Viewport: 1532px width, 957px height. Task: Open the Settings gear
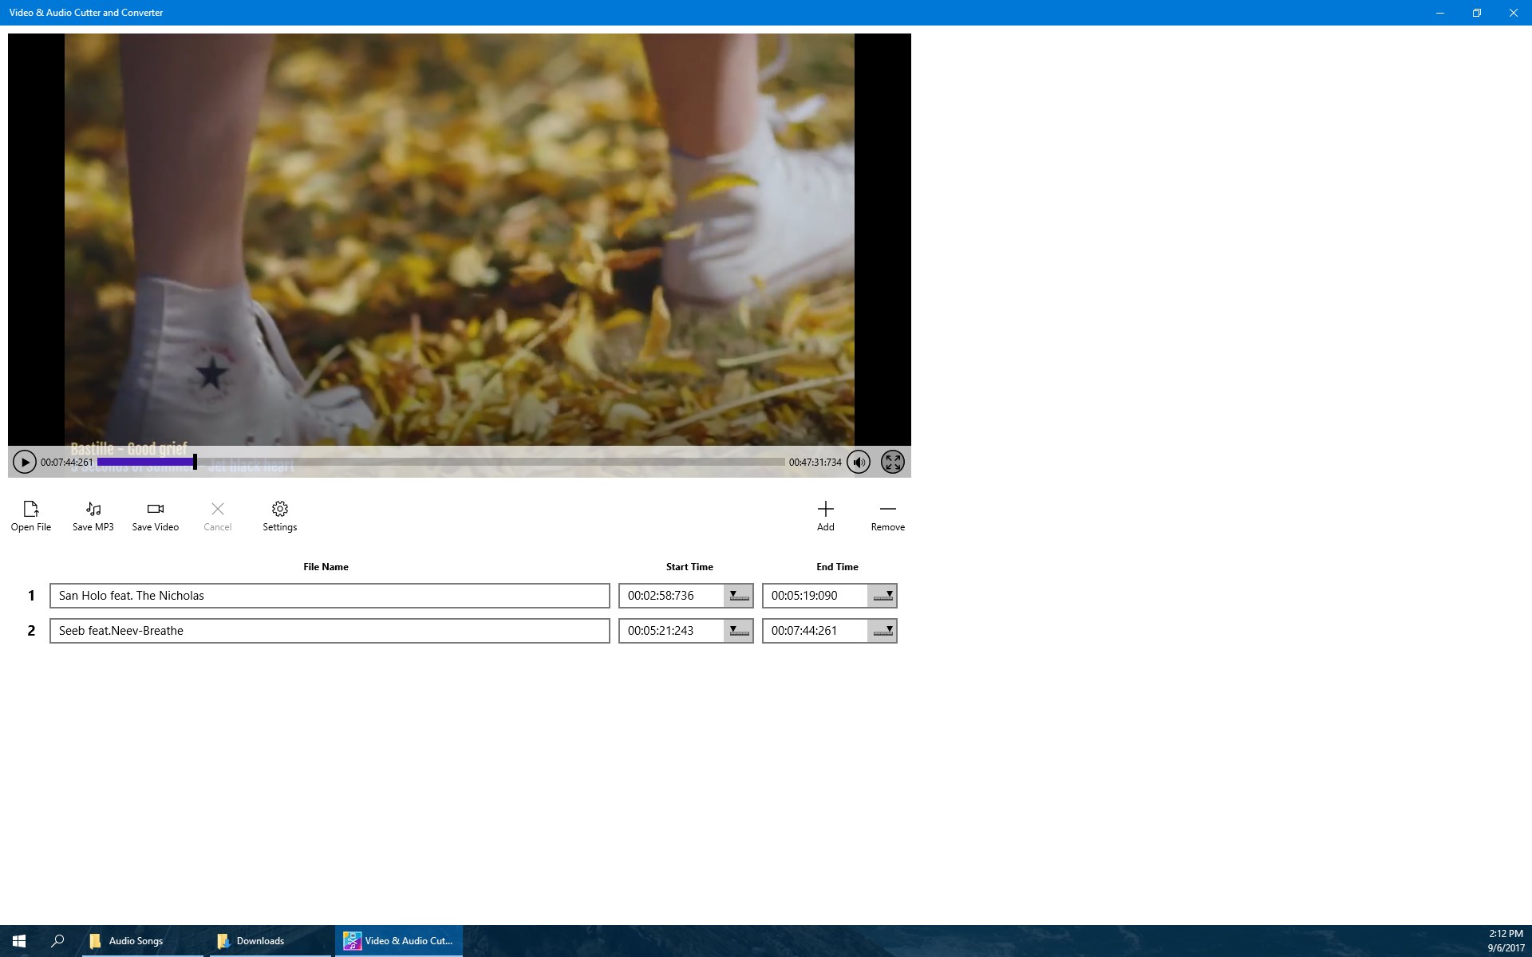280,509
